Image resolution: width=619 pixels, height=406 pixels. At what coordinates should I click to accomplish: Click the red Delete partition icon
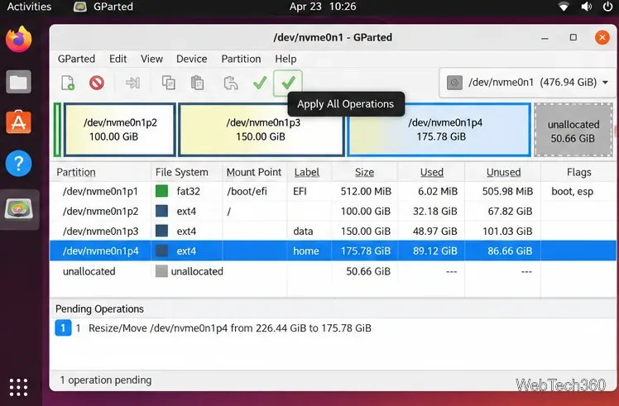click(x=97, y=83)
